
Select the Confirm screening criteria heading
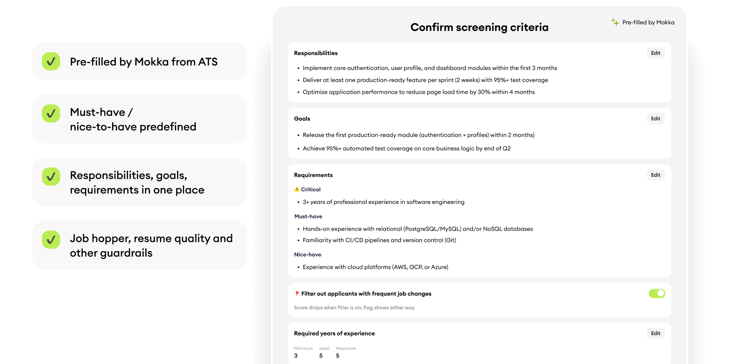[x=479, y=27]
